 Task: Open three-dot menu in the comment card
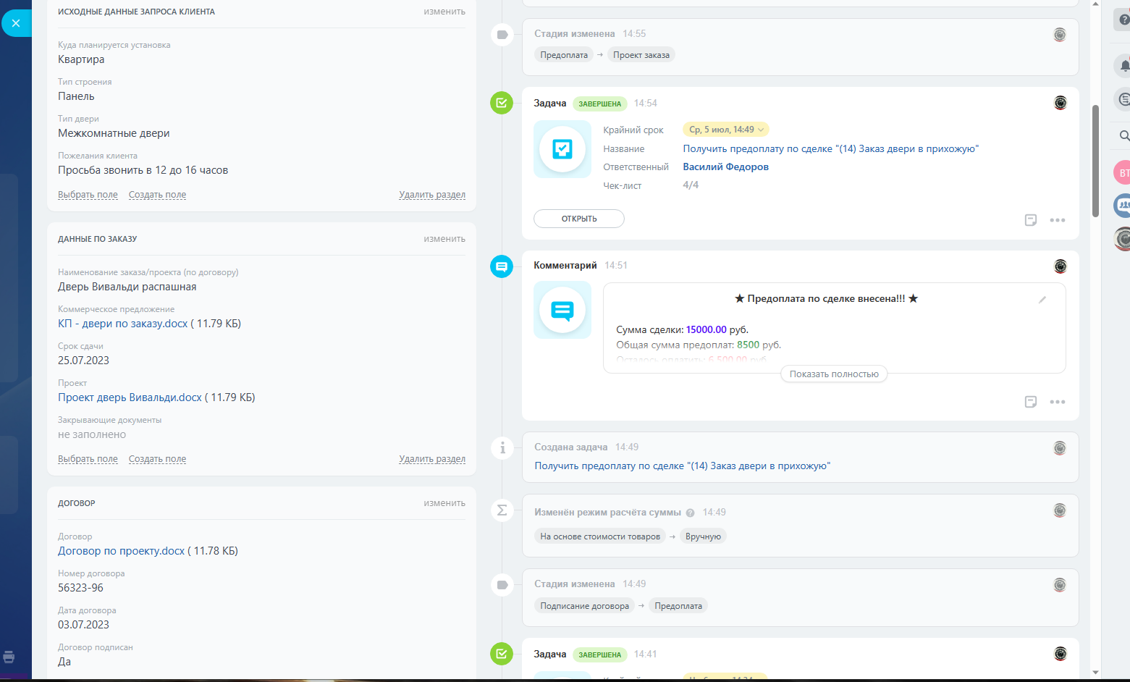tap(1057, 402)
